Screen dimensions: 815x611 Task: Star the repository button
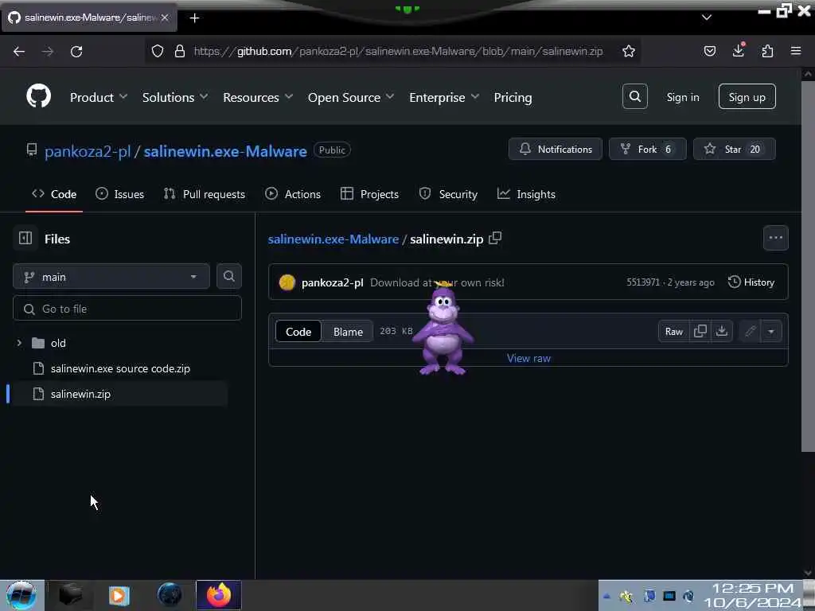coord(734,149)
